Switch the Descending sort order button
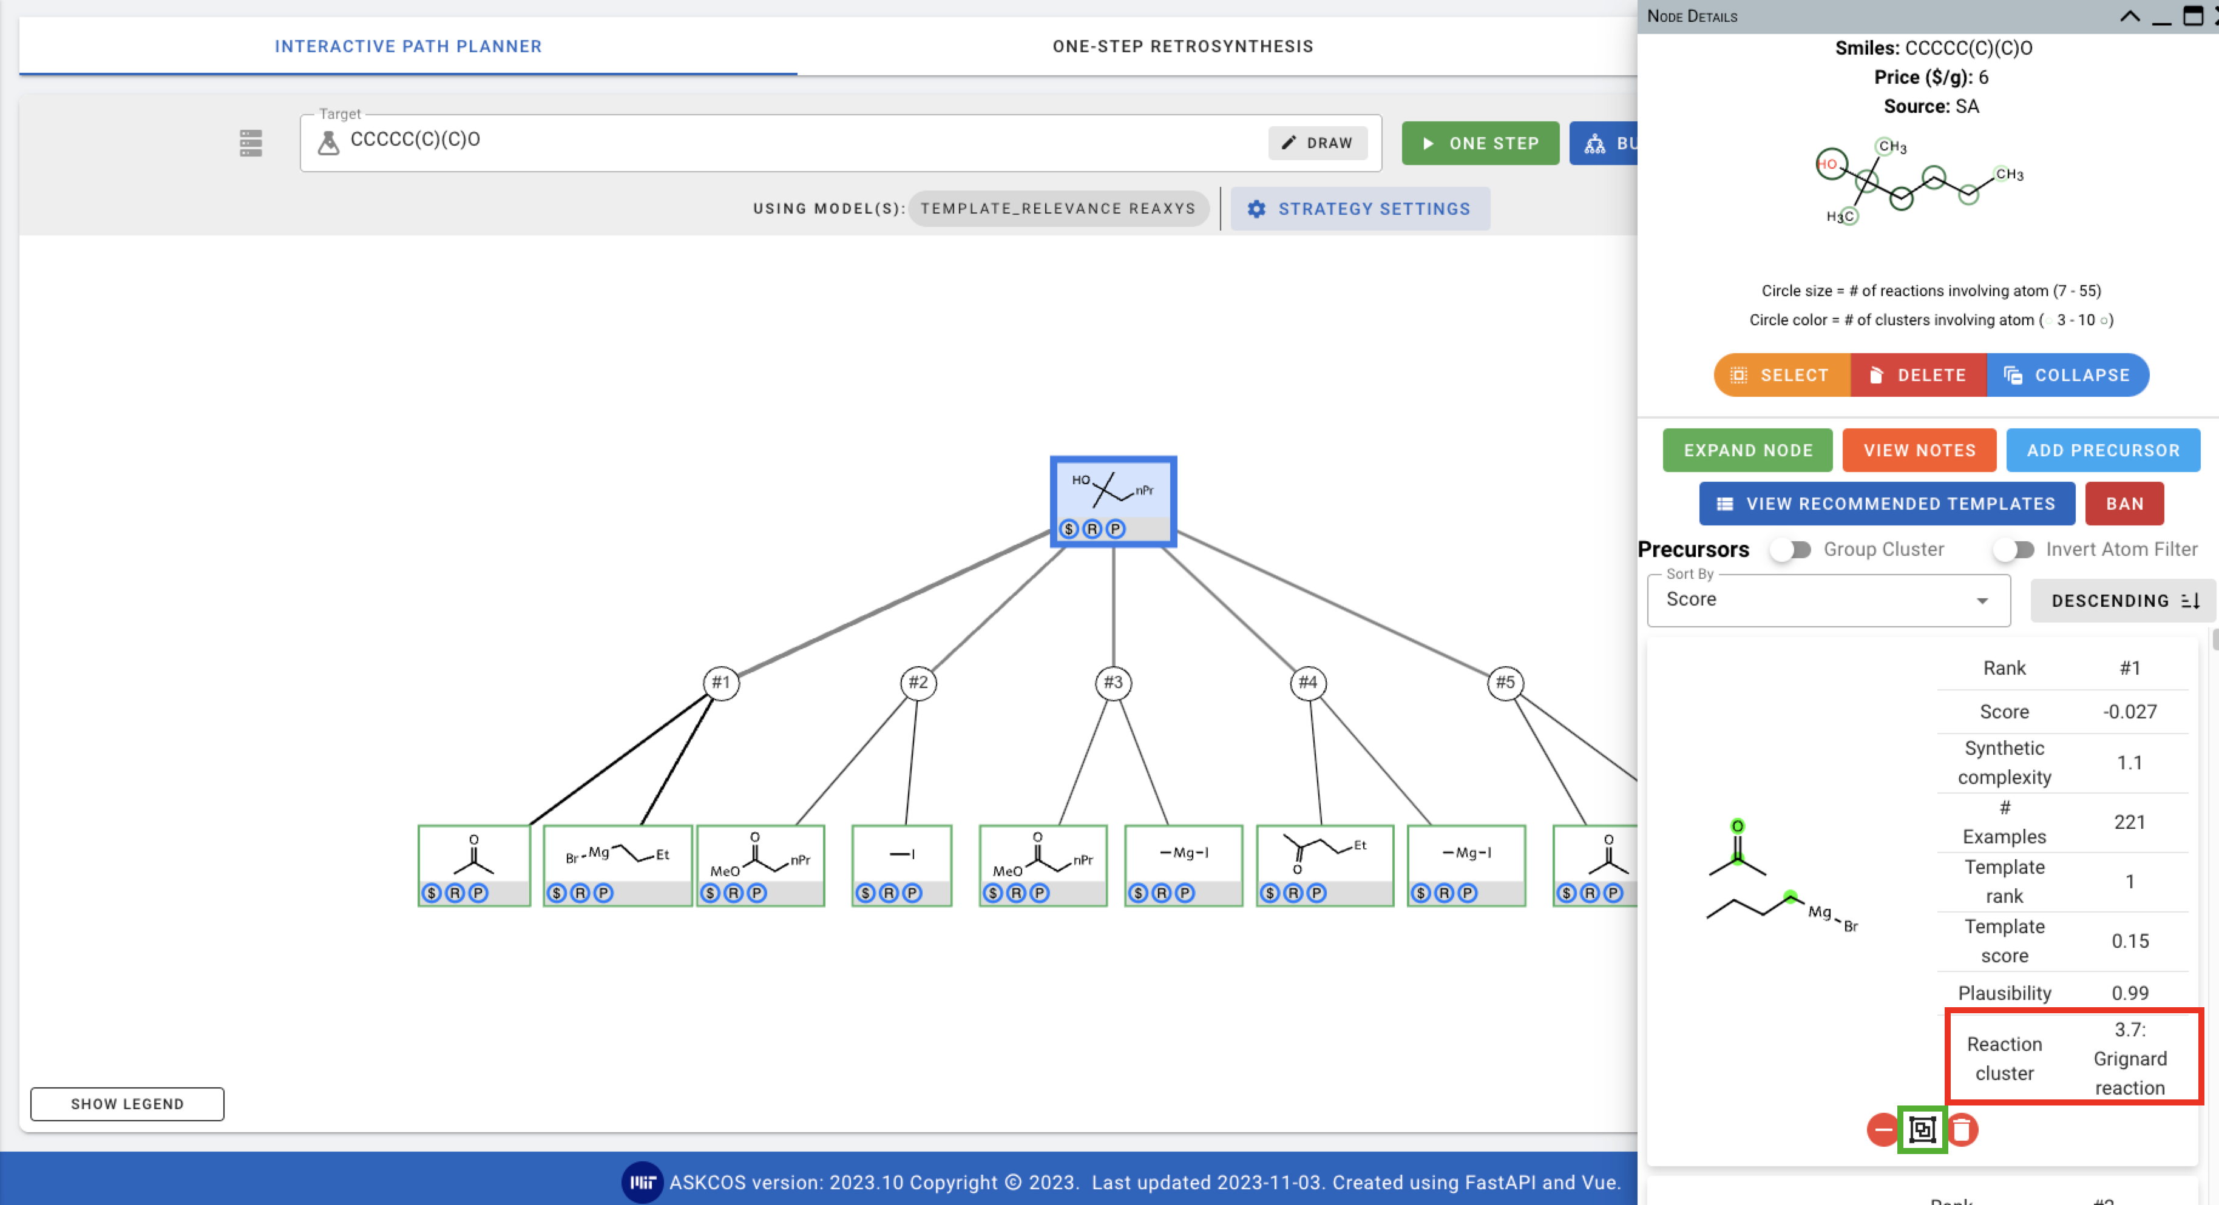This screenshot has width=2219, height=1205. coord(2124,600)
